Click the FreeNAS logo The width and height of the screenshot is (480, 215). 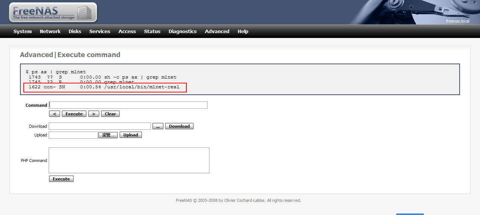53,12
